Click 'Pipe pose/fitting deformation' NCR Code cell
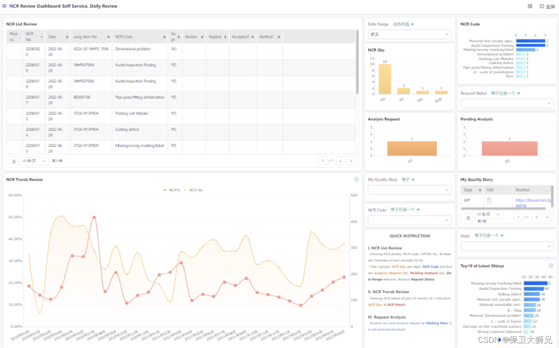 (140, 98)
